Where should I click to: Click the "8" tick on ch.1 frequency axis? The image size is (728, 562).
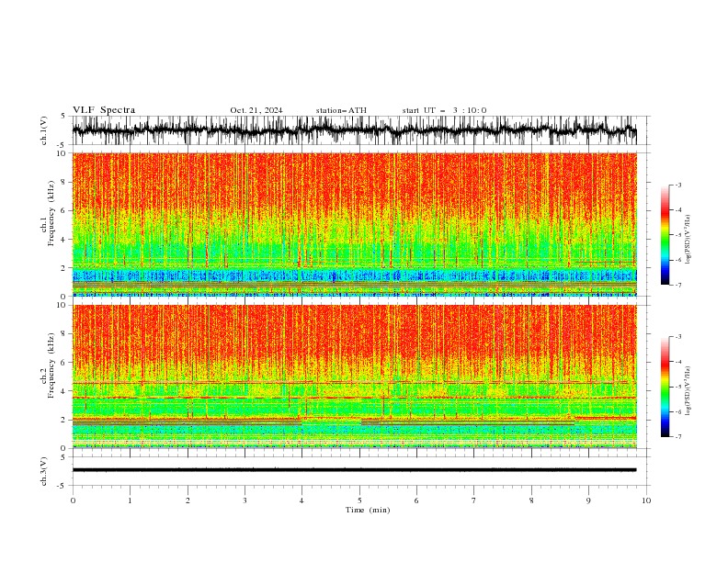coord(63,182)
